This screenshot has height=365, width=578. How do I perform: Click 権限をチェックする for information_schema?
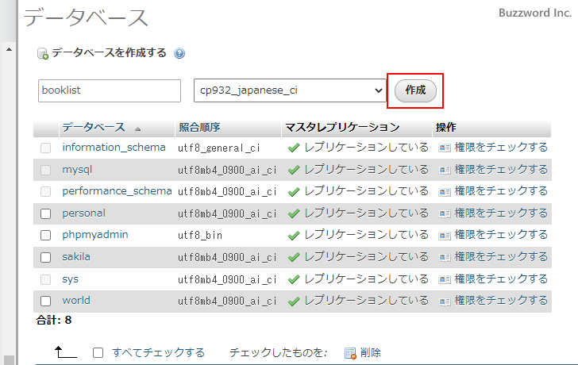(501, 148)
